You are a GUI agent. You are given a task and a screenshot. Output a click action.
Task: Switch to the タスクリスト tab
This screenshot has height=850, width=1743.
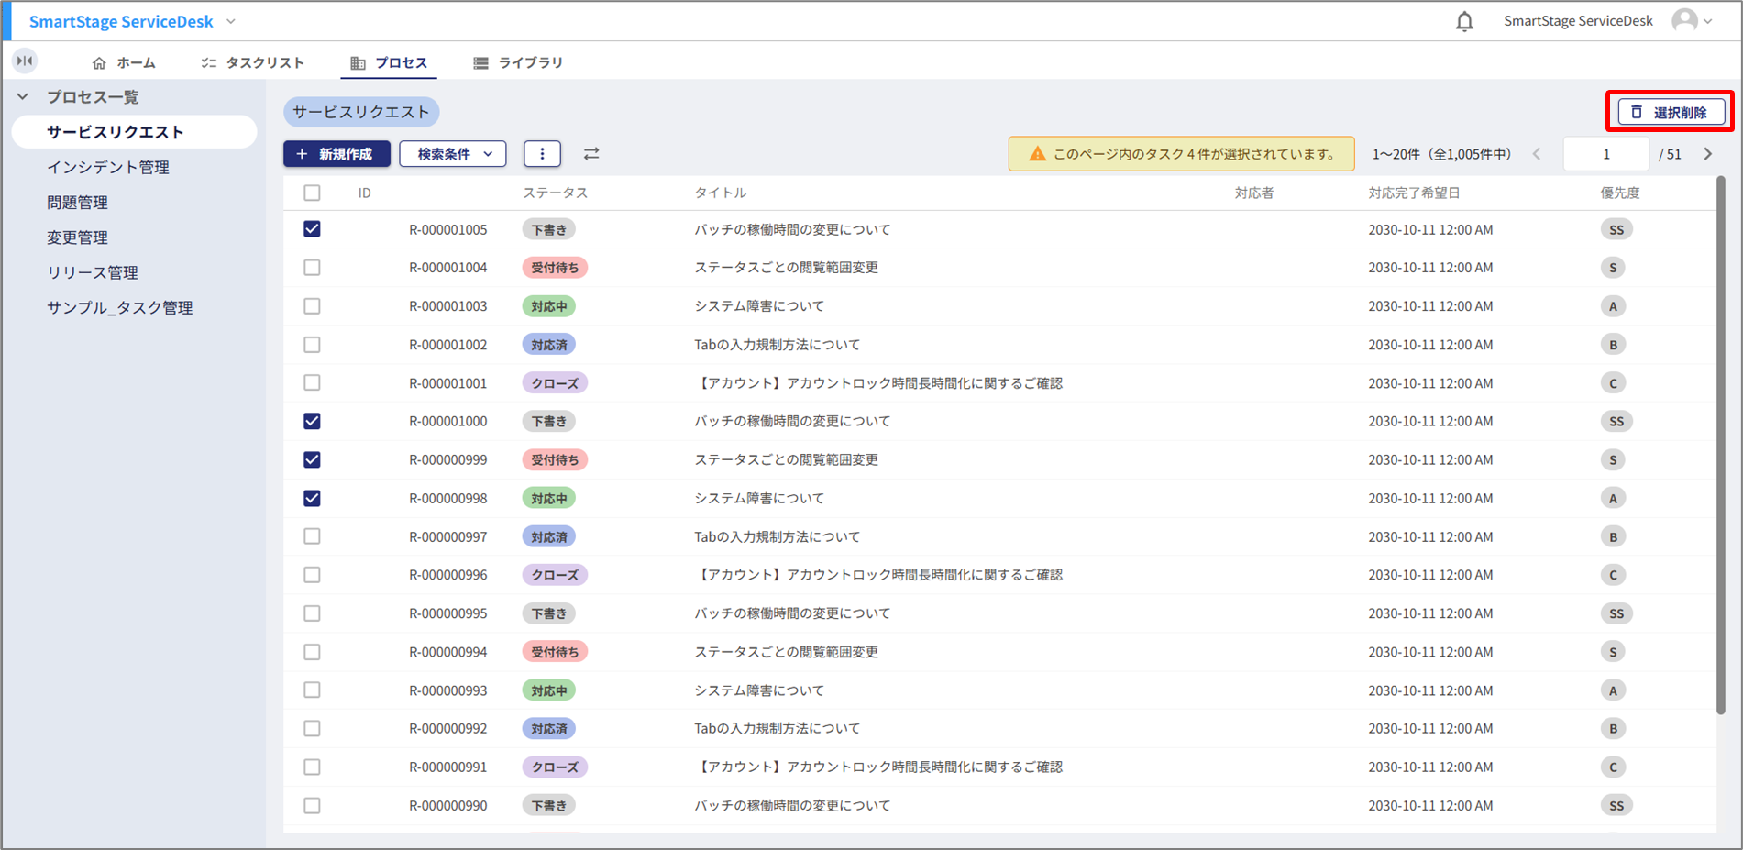click(x=253, y=62)
